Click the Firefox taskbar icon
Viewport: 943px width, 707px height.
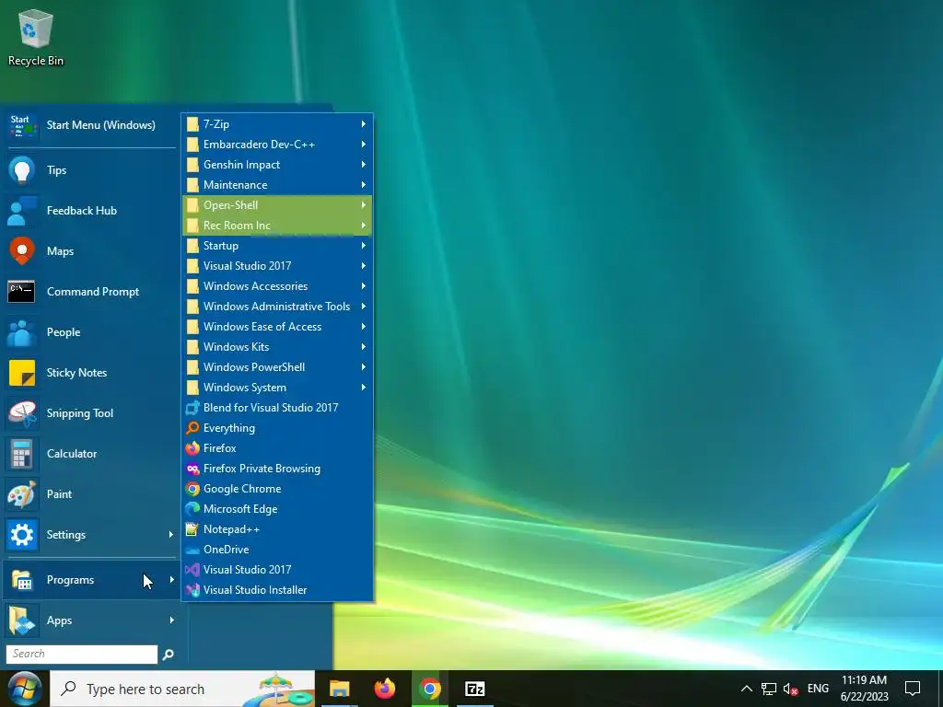click(x=385, y=689)
